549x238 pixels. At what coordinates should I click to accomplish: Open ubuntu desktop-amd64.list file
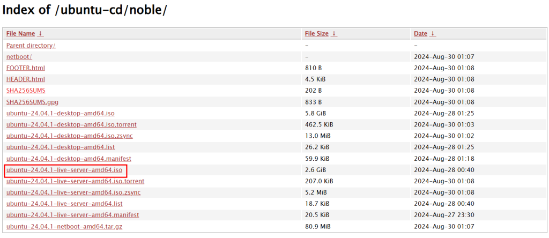click(61, 147)
